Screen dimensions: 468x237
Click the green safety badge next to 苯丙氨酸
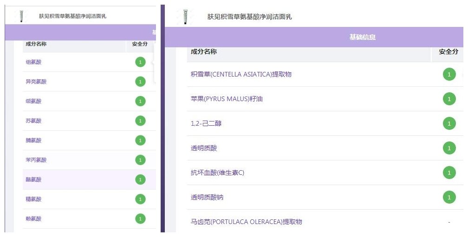pos(140,160)
